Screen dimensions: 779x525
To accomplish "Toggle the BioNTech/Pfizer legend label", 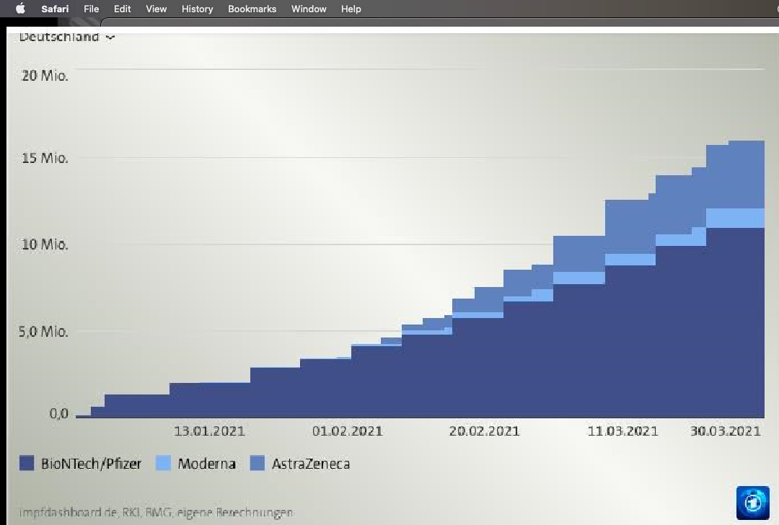I will tap(91, 464).
